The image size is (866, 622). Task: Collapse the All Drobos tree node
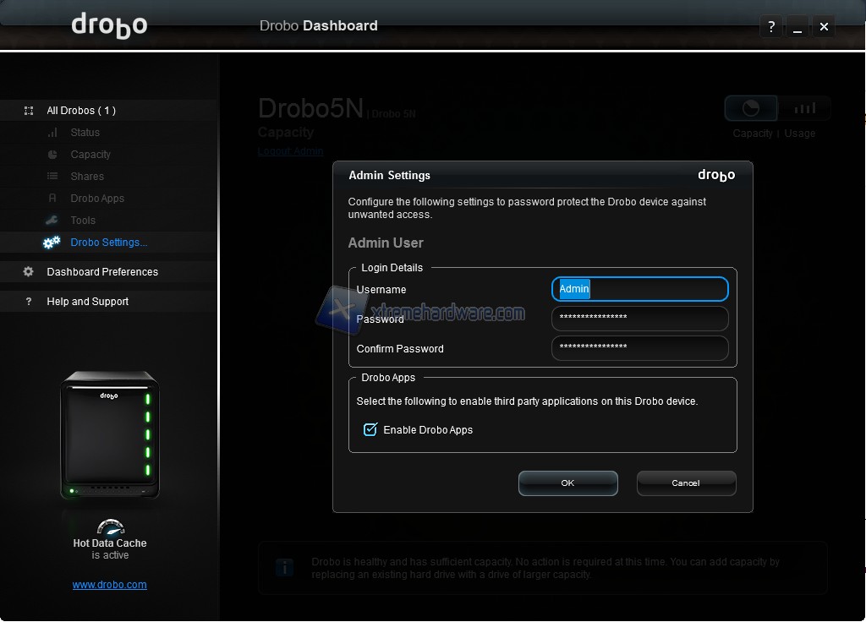29,111
